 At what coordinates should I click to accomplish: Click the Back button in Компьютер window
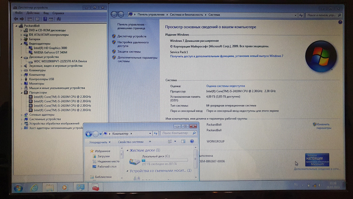click(89, 134)
